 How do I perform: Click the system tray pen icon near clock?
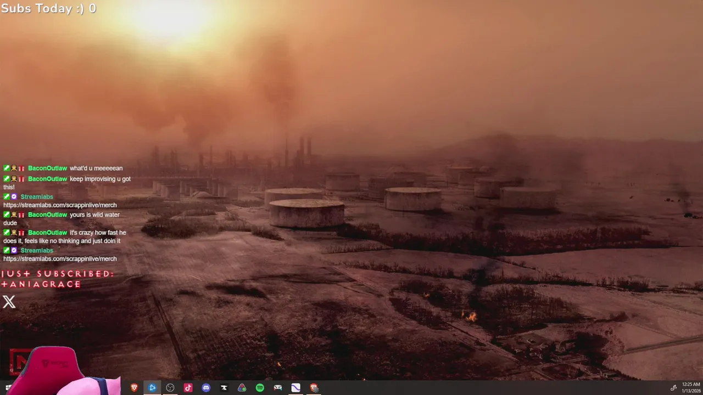(674, 387)
